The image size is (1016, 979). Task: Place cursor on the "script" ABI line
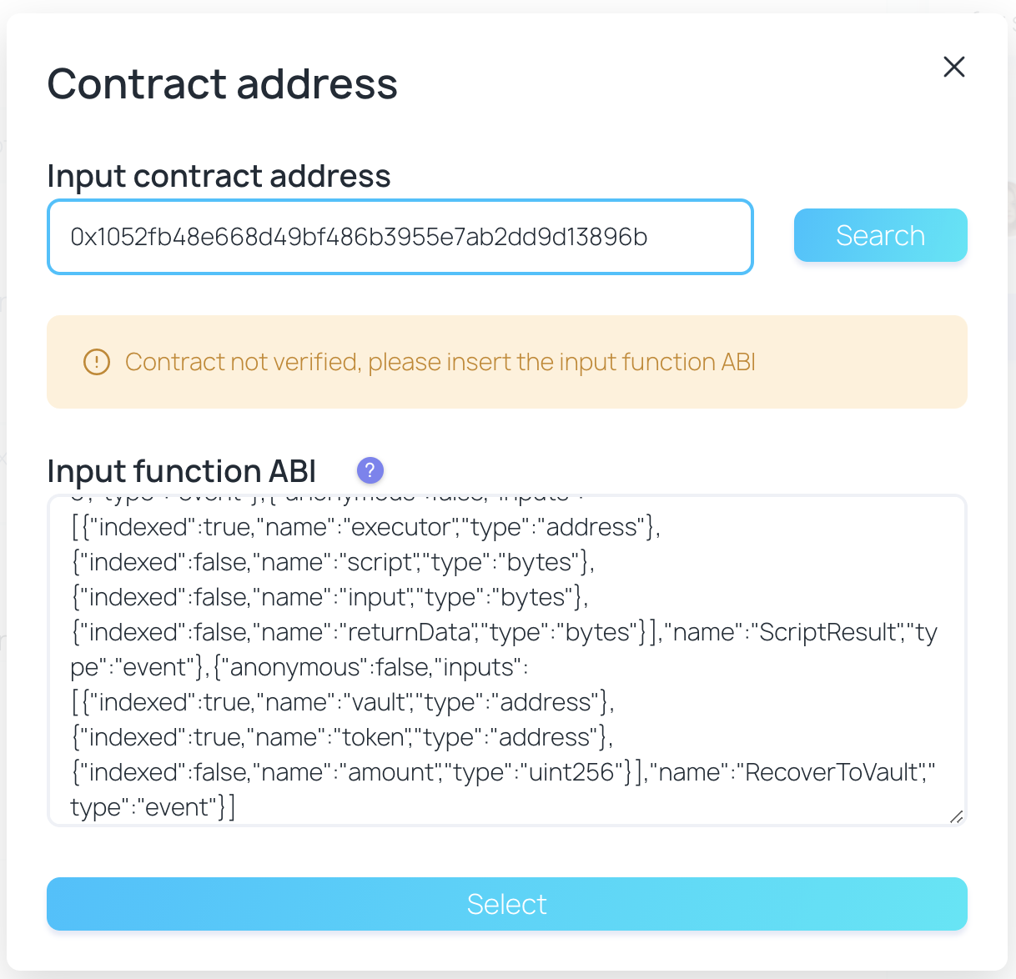[333, 562]
